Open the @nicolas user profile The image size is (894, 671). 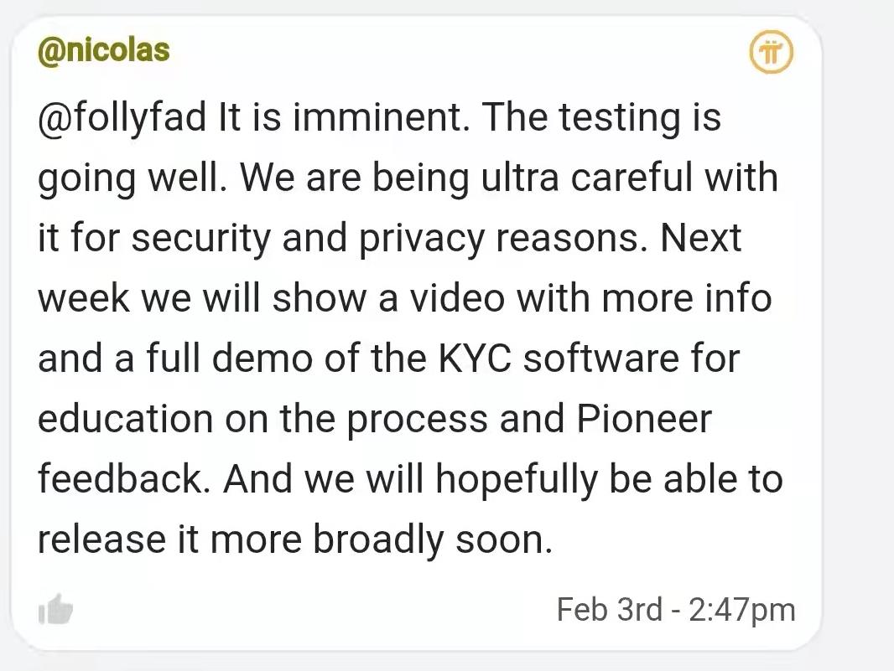pyautogui.click(x=104, y=50)
